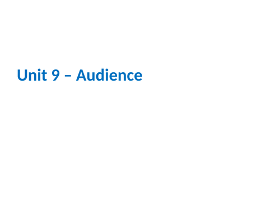Image resolution: width=280 pixels, height=210 pixels.
Task: Click the final 'e' in 'Audience'
Action: tap(138, 77)
